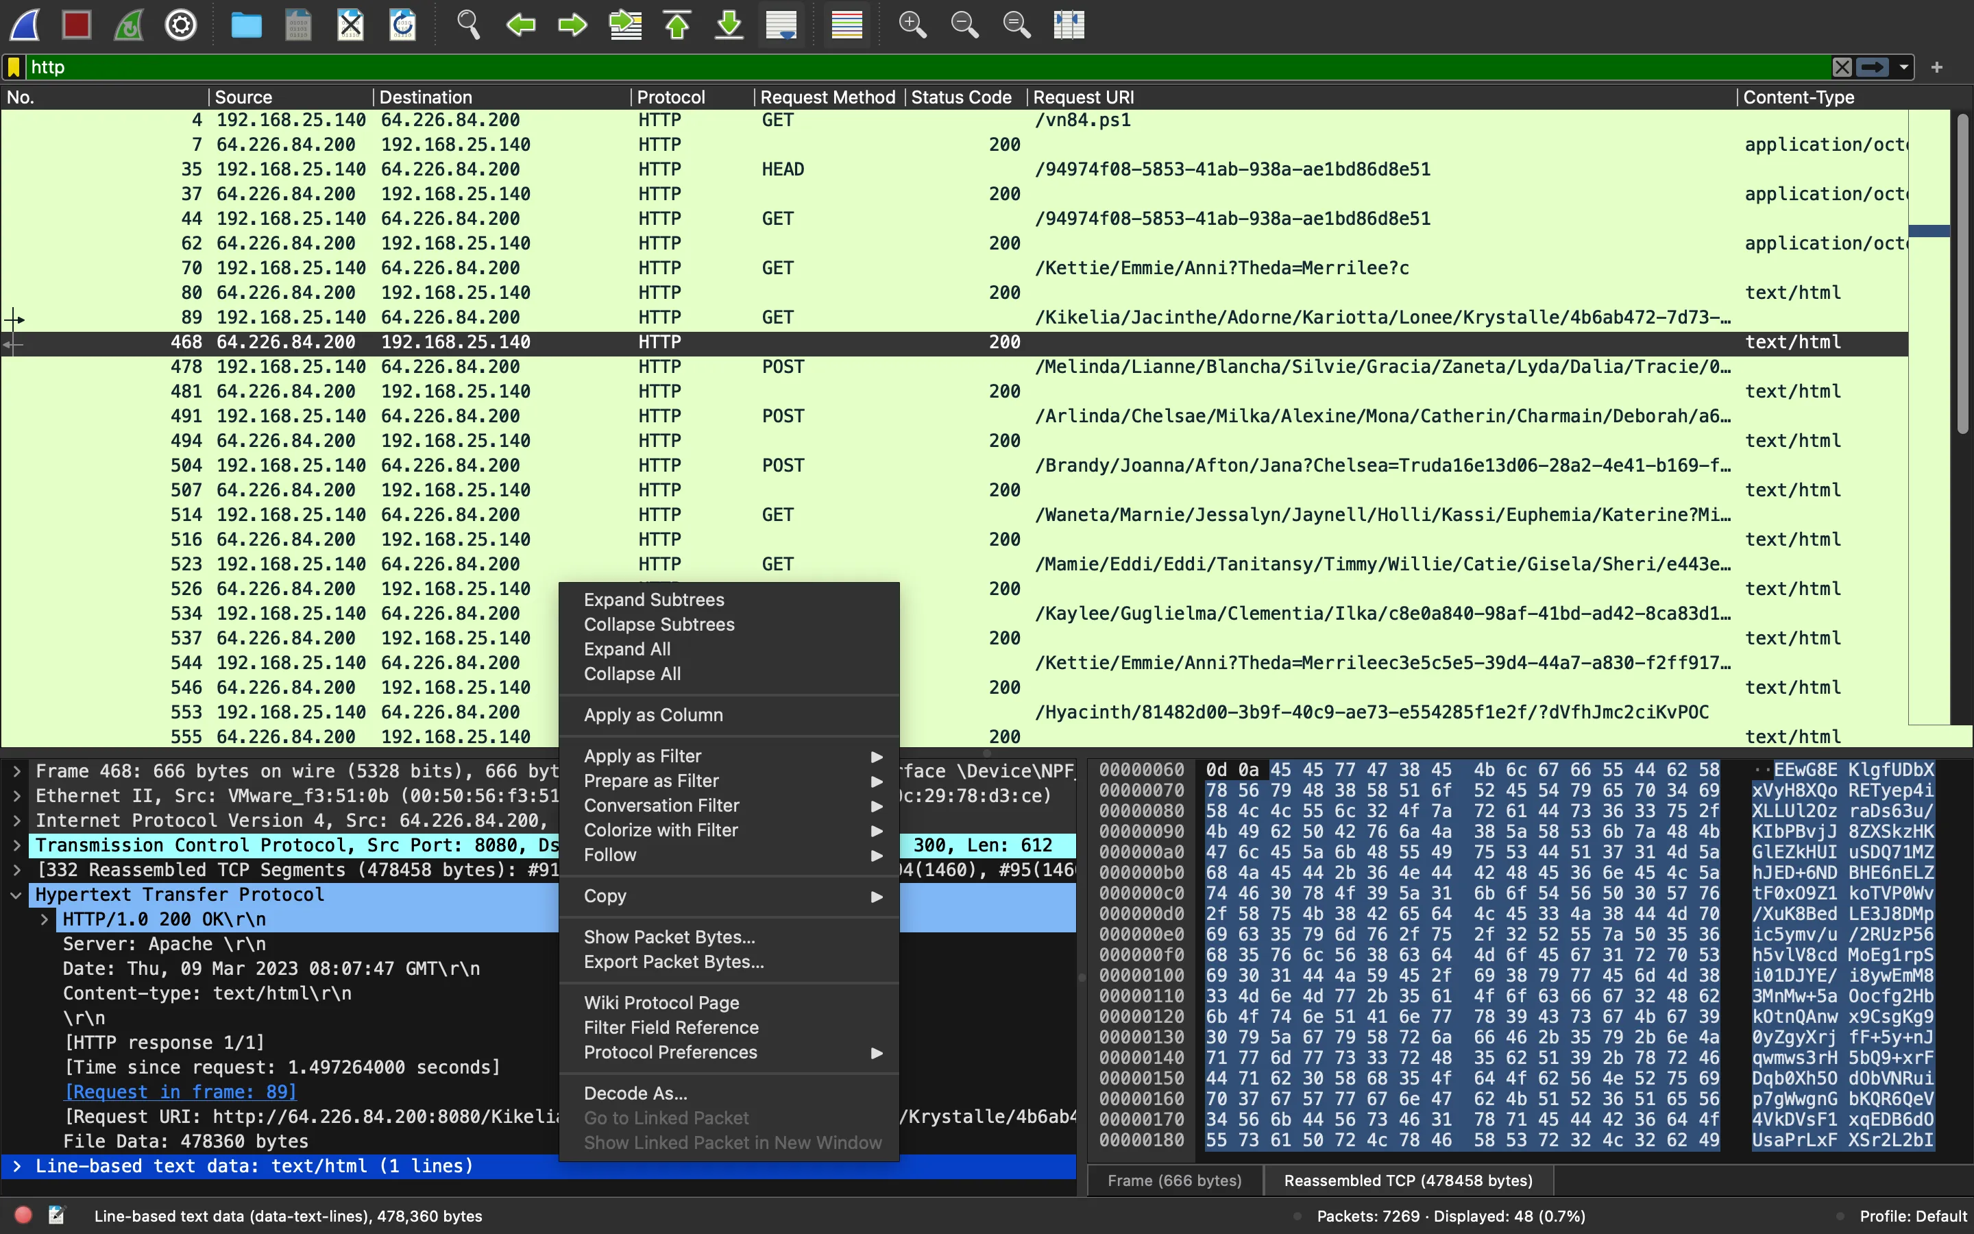Image resolution: width=1974 pixels, height=1234 pixels.
Task: Click the save capture file icon
Action: [x=297, y=25]
